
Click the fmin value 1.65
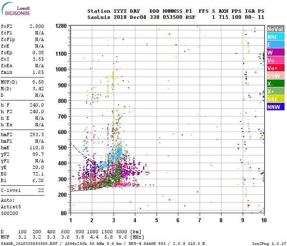(x=38, y=73)
